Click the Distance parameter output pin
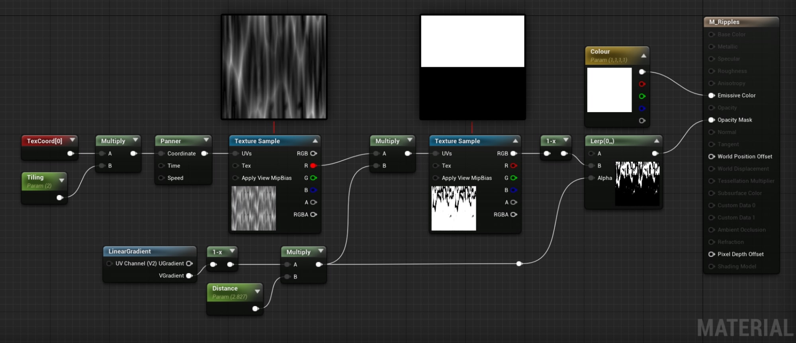Screen dimensions: 796x343 coord(256,308)
